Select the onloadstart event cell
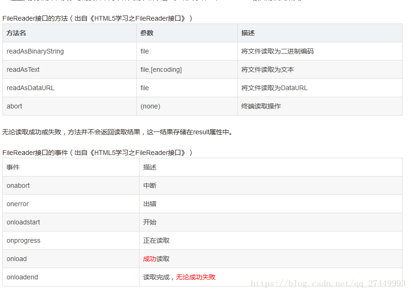 point(71,222)
